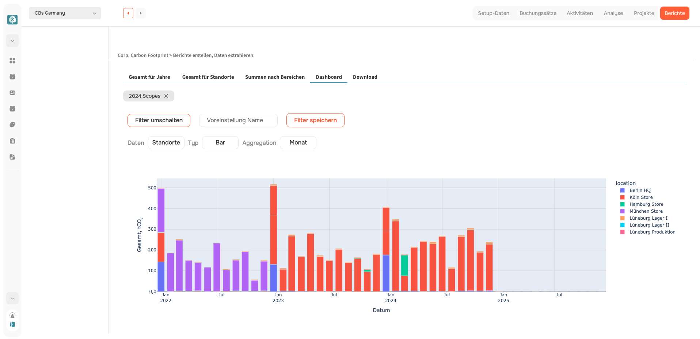Click the red back arrow navigation button
Viewport: 700px width, 339px height.
[128, 13]
